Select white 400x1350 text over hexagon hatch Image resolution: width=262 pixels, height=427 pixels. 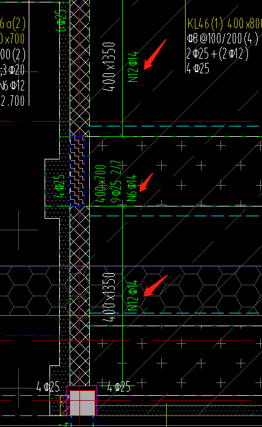pos(109,297)
